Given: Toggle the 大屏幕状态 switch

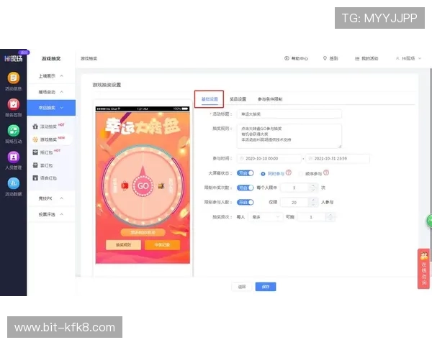Looking at the screenshot, I should pos(245,173).
